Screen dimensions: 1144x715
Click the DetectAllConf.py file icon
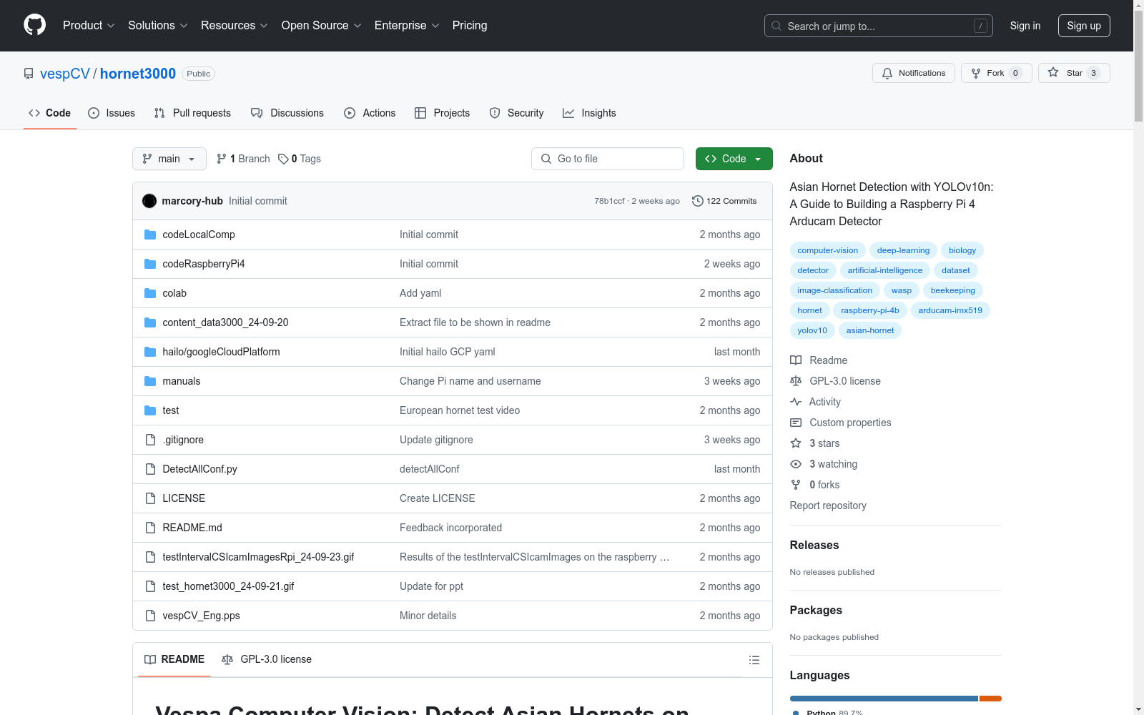pyautogui.click(x=150, y=469)
